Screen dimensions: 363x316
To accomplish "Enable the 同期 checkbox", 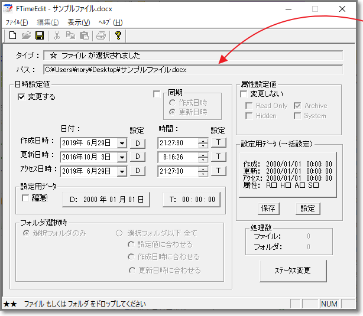I will click(x=157, y=93).
